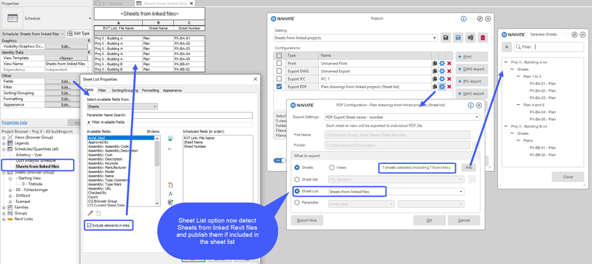Open gear settings for the Print row

pyautogui.click(x=442, y=63)
